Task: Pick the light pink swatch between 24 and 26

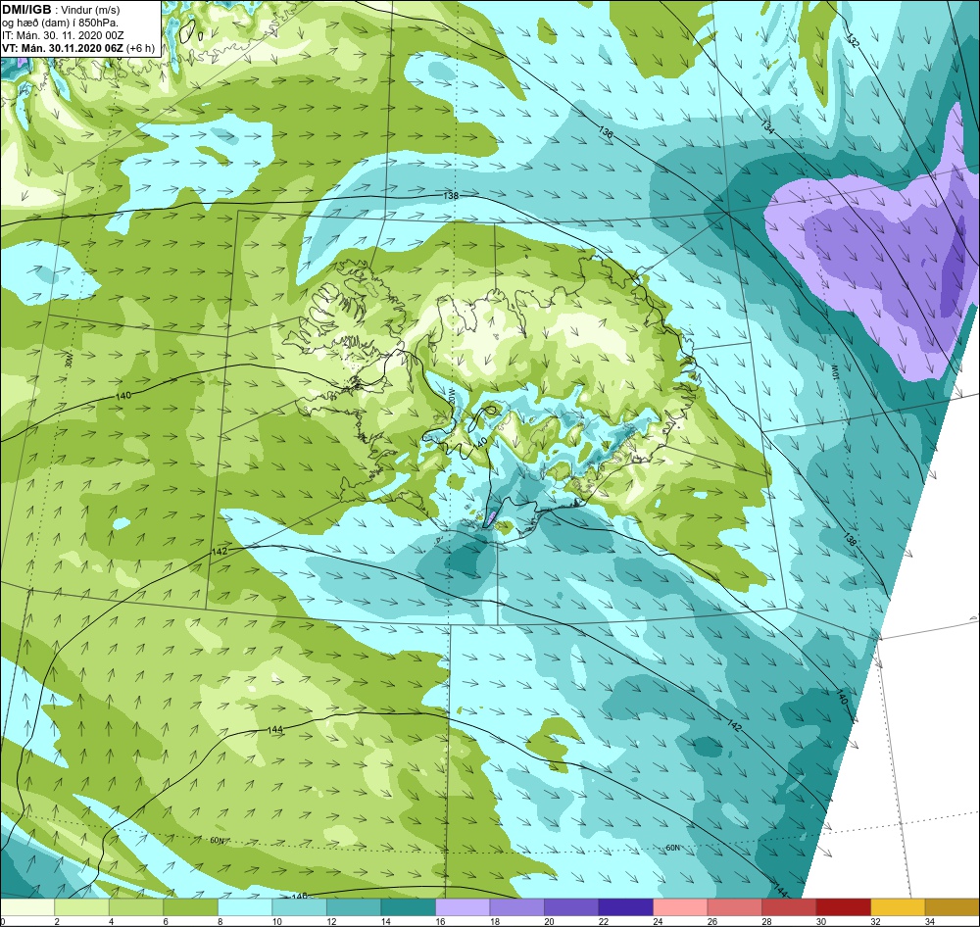Action: coord(680,907)
